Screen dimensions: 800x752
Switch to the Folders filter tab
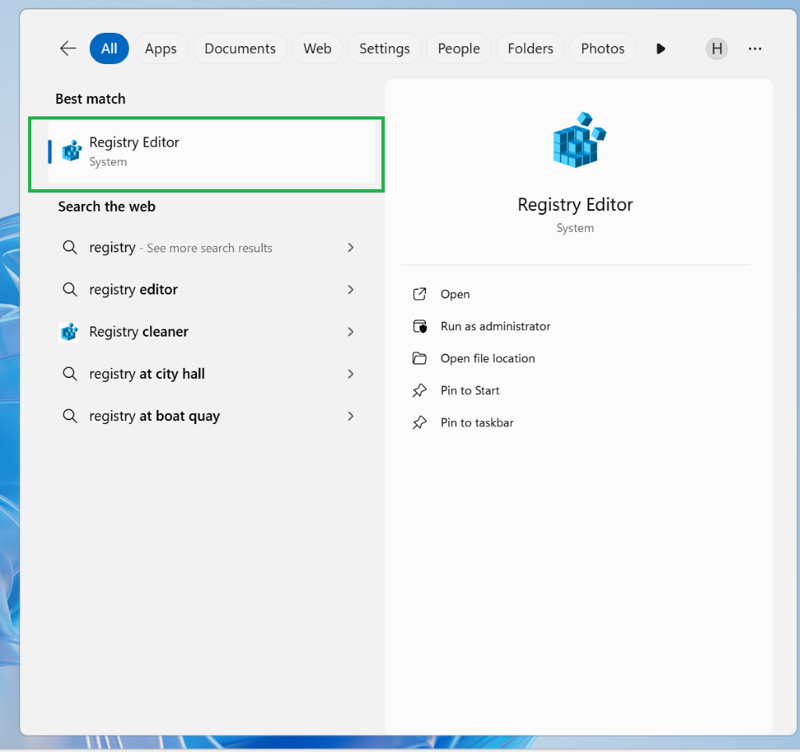point(530,48)
